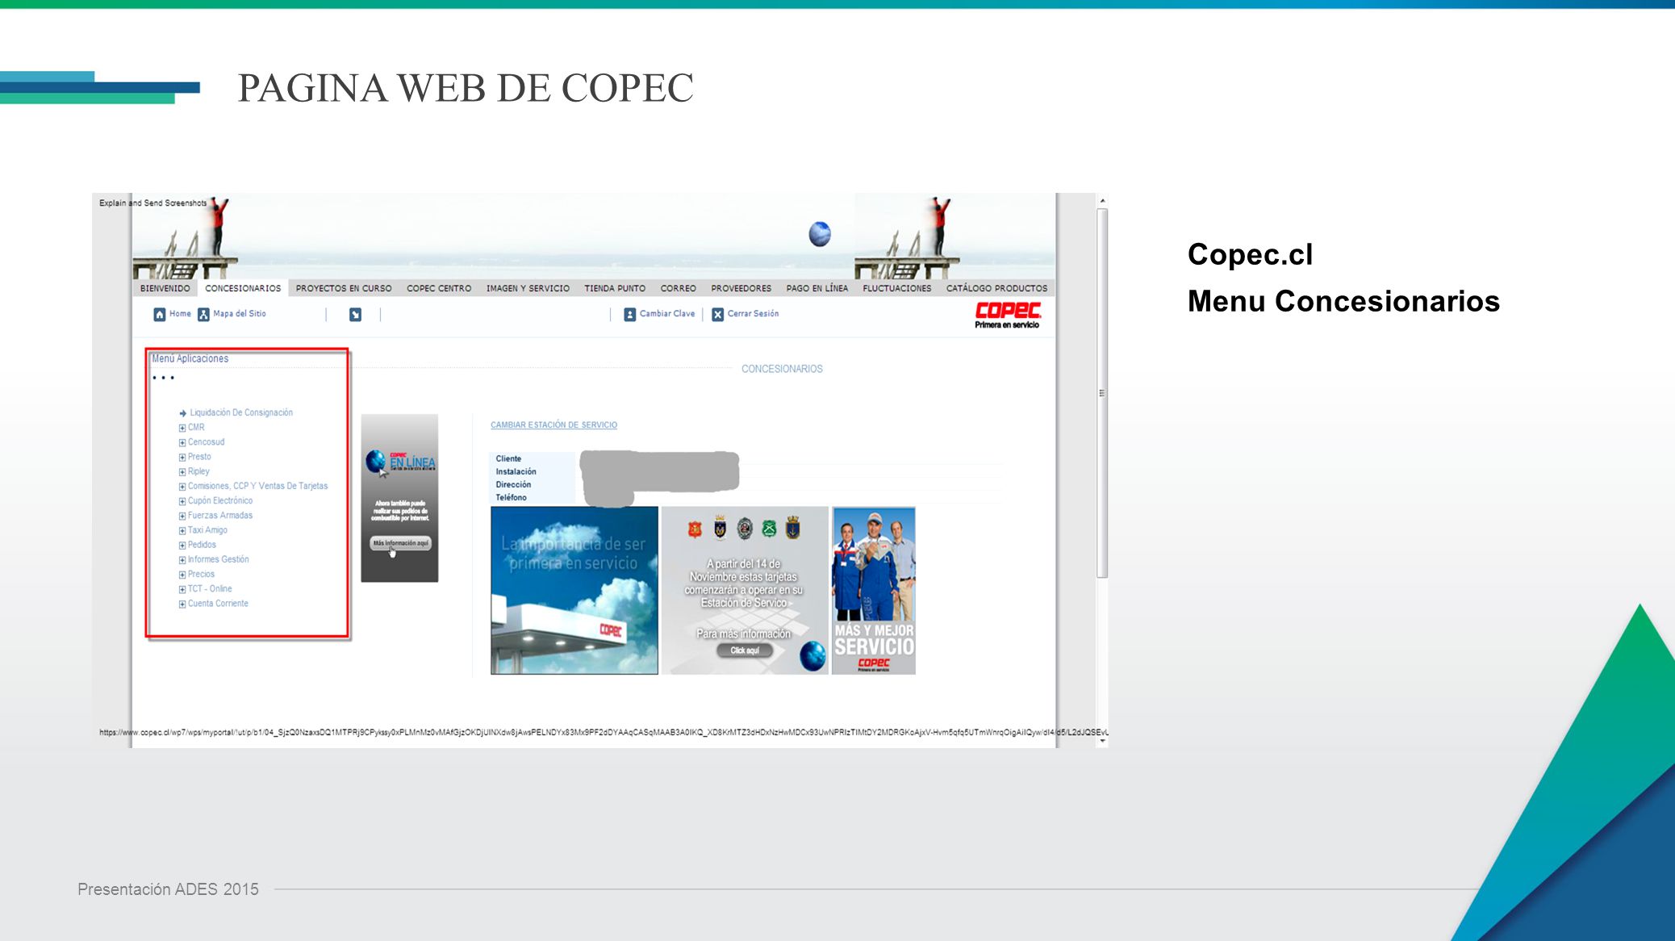Expand the Taxi Amigo node
This screenshot has height=941, width=1675.
pos(182,531)
